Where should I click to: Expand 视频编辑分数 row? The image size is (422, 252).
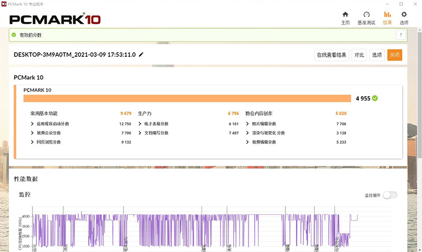(x=247, y=142)
